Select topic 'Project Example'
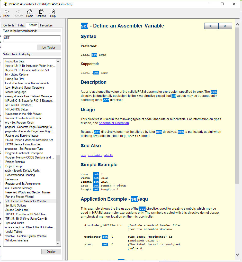The image size is (242, 262). [x=15, y=162]
